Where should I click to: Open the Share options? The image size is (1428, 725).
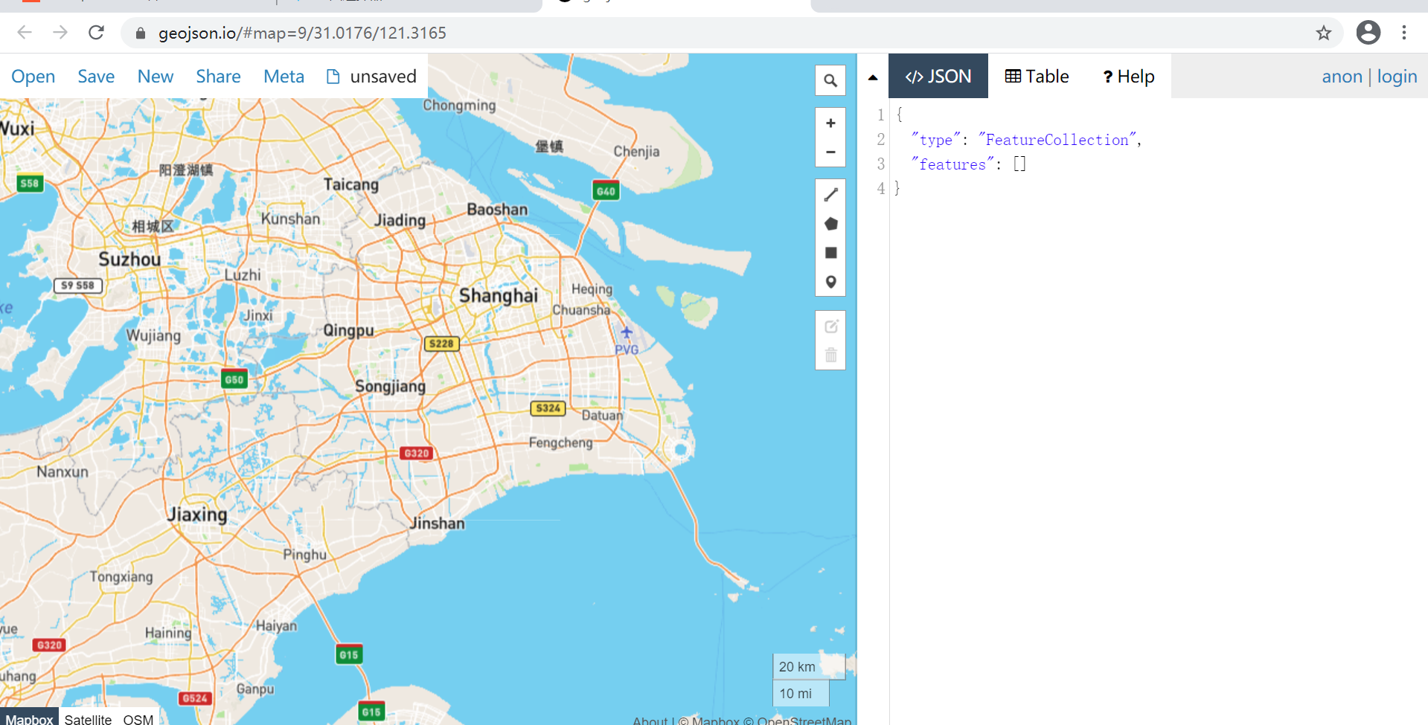217,76
